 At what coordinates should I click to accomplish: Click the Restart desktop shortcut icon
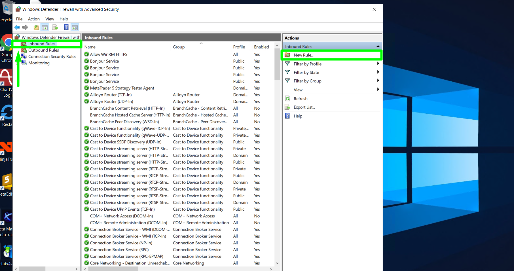pos(6,113)
